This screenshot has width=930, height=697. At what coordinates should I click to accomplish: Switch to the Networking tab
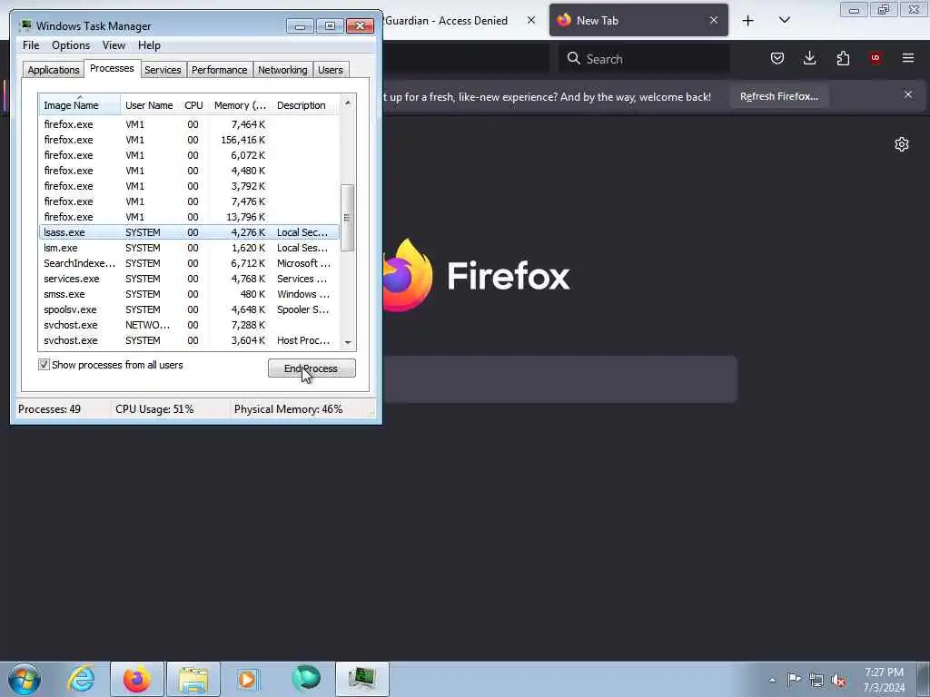click(282, 70)
